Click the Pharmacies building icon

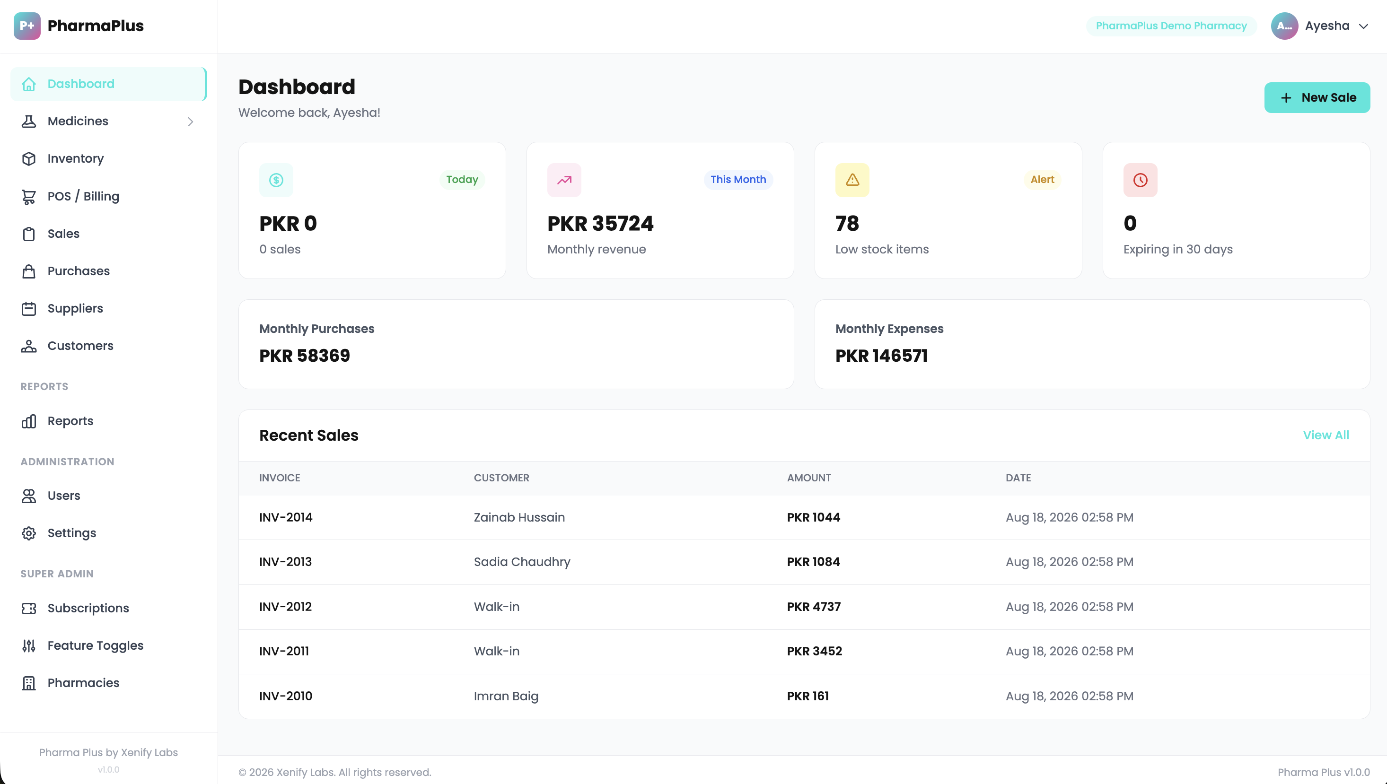click(x=28, y=683)
